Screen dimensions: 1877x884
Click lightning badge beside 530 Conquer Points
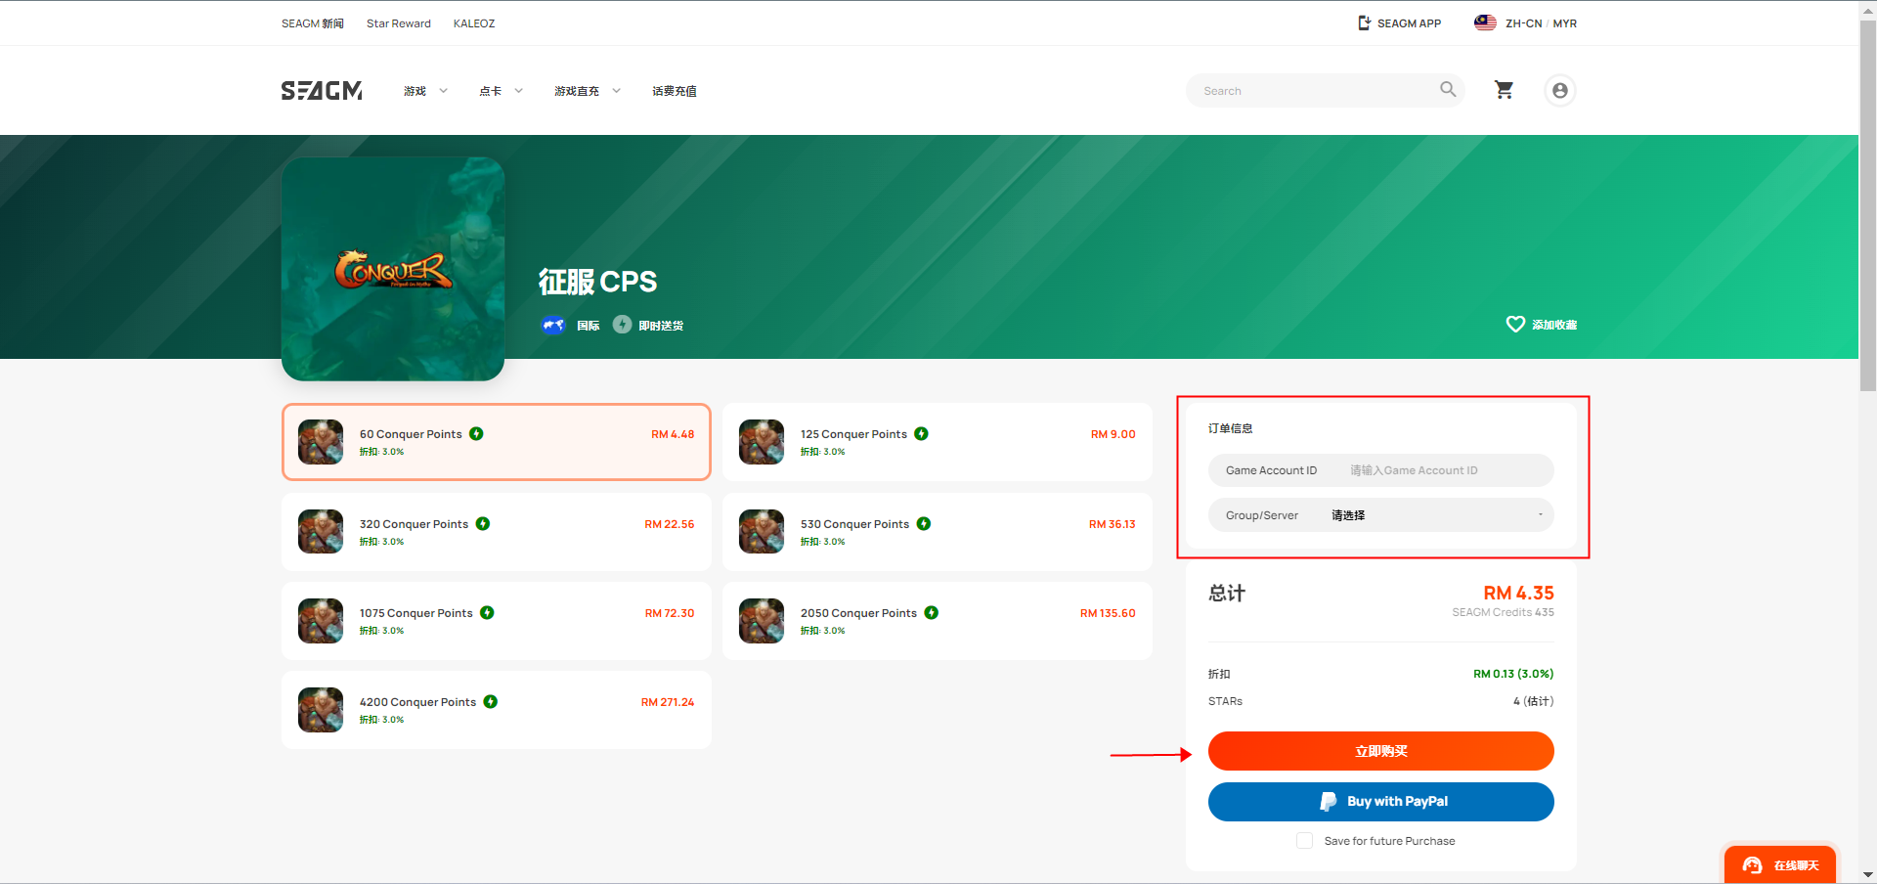tap(924, 523)
